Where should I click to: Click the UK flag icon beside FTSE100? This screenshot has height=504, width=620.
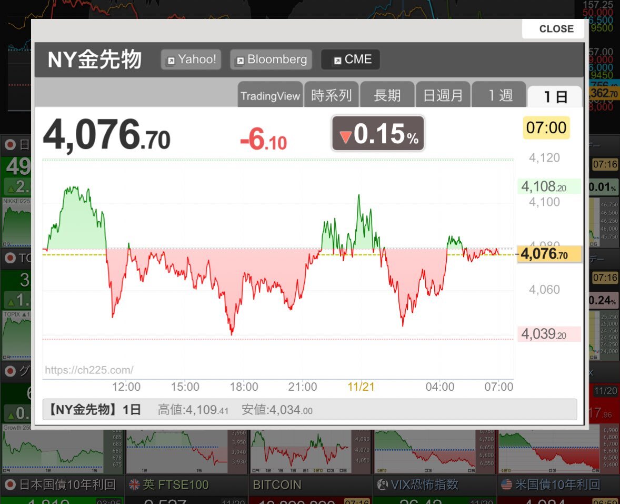[134, 485]
